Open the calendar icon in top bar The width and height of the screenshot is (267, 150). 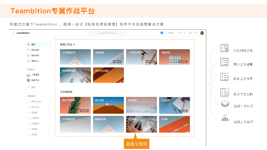coord(179,33)
